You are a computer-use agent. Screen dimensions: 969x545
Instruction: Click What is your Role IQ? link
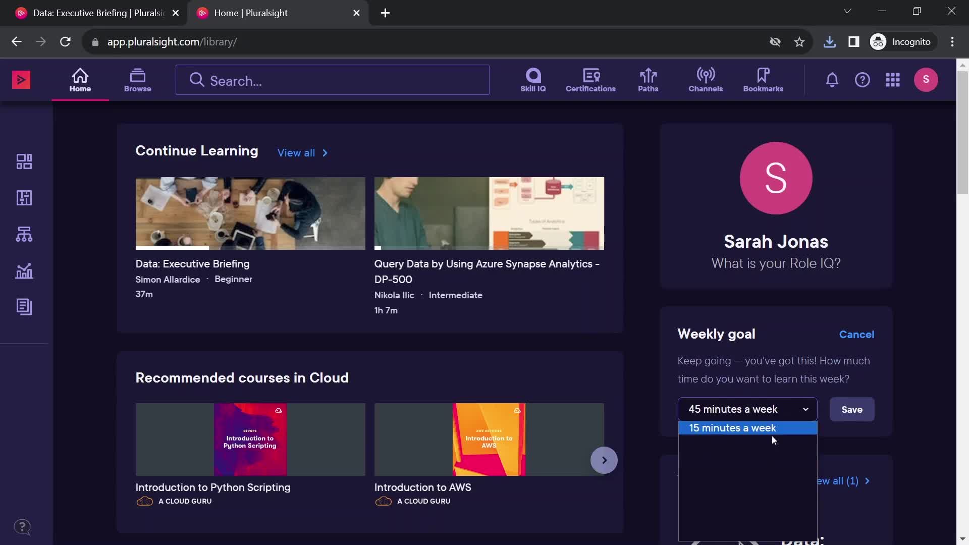(776, 263)
